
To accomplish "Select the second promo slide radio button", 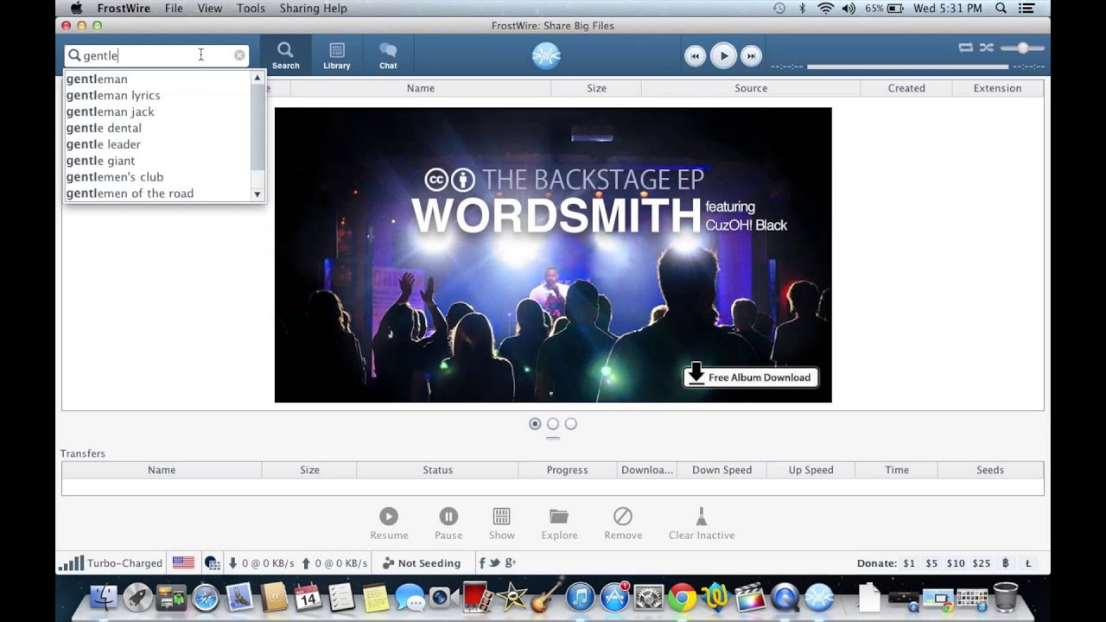I will (553, 423).
